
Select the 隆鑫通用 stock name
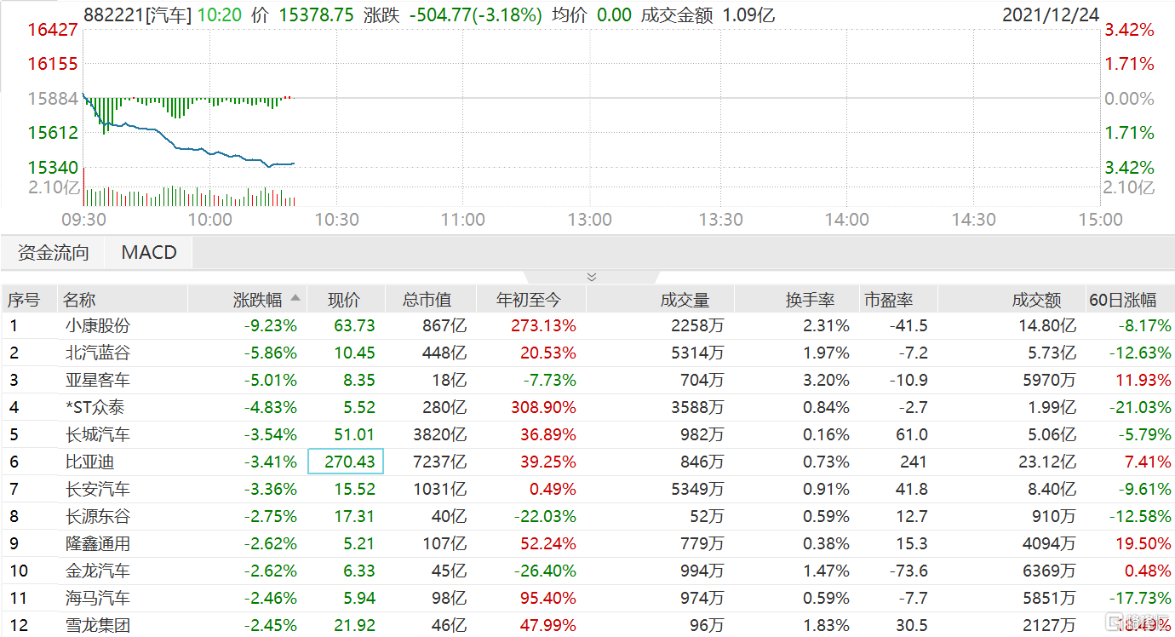pos(98,544)
